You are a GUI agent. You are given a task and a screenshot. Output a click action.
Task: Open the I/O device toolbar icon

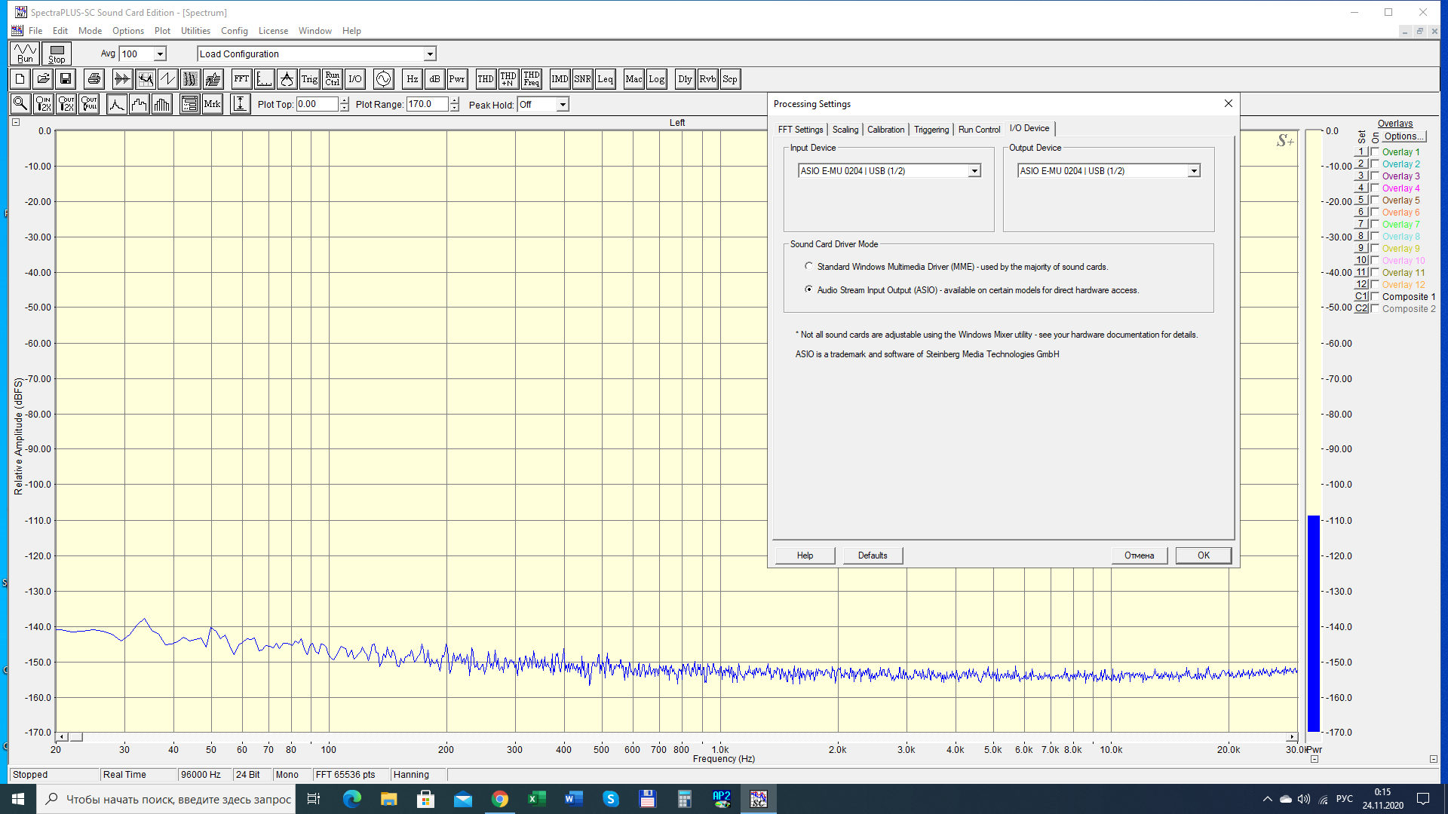[355, 79]
